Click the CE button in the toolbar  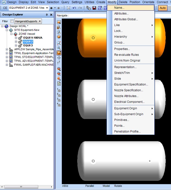click(x=5, y=8)
